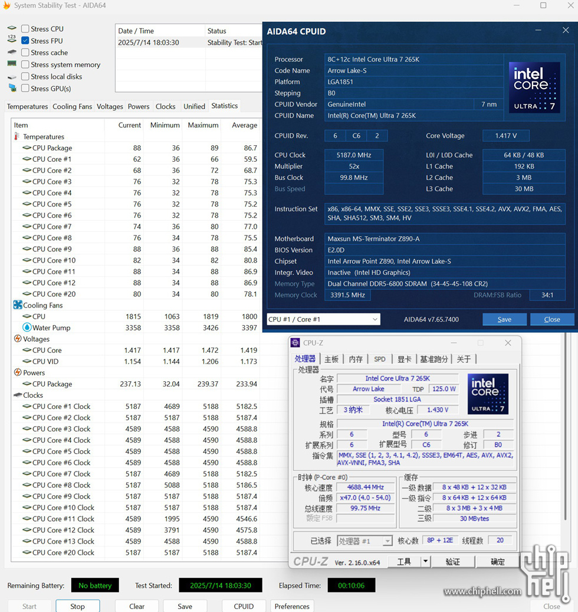
Task: Click the 工具 button in CPU-Z
Action: (x=403, y=561)
